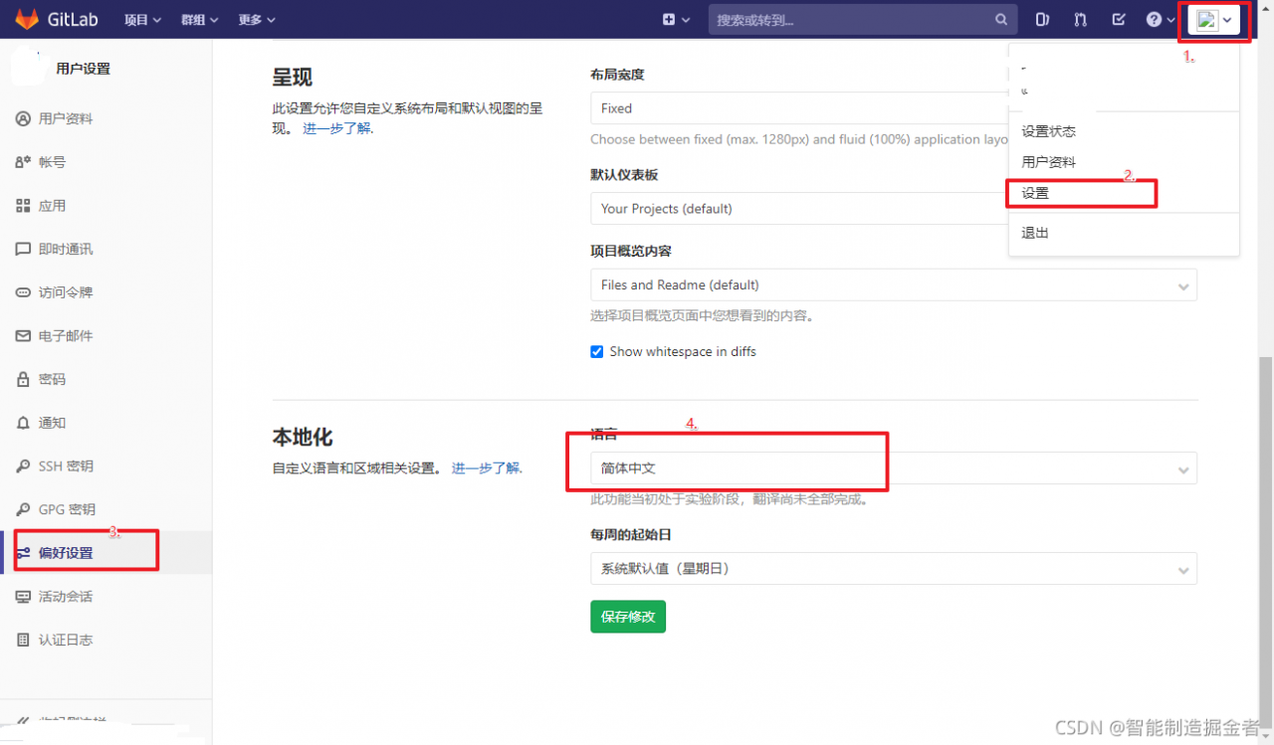Click the 即时通讯 chat icon
The width and height of the screenshot is (1274, 745).
[24, 249]
